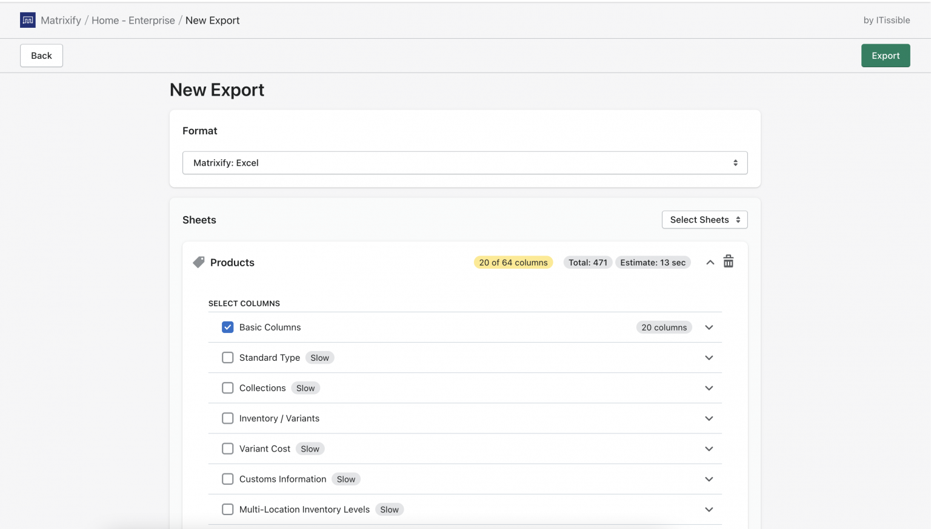Enable the Standard Type checkbox
The width and height of the screenshot is (931, 529).
227,357
